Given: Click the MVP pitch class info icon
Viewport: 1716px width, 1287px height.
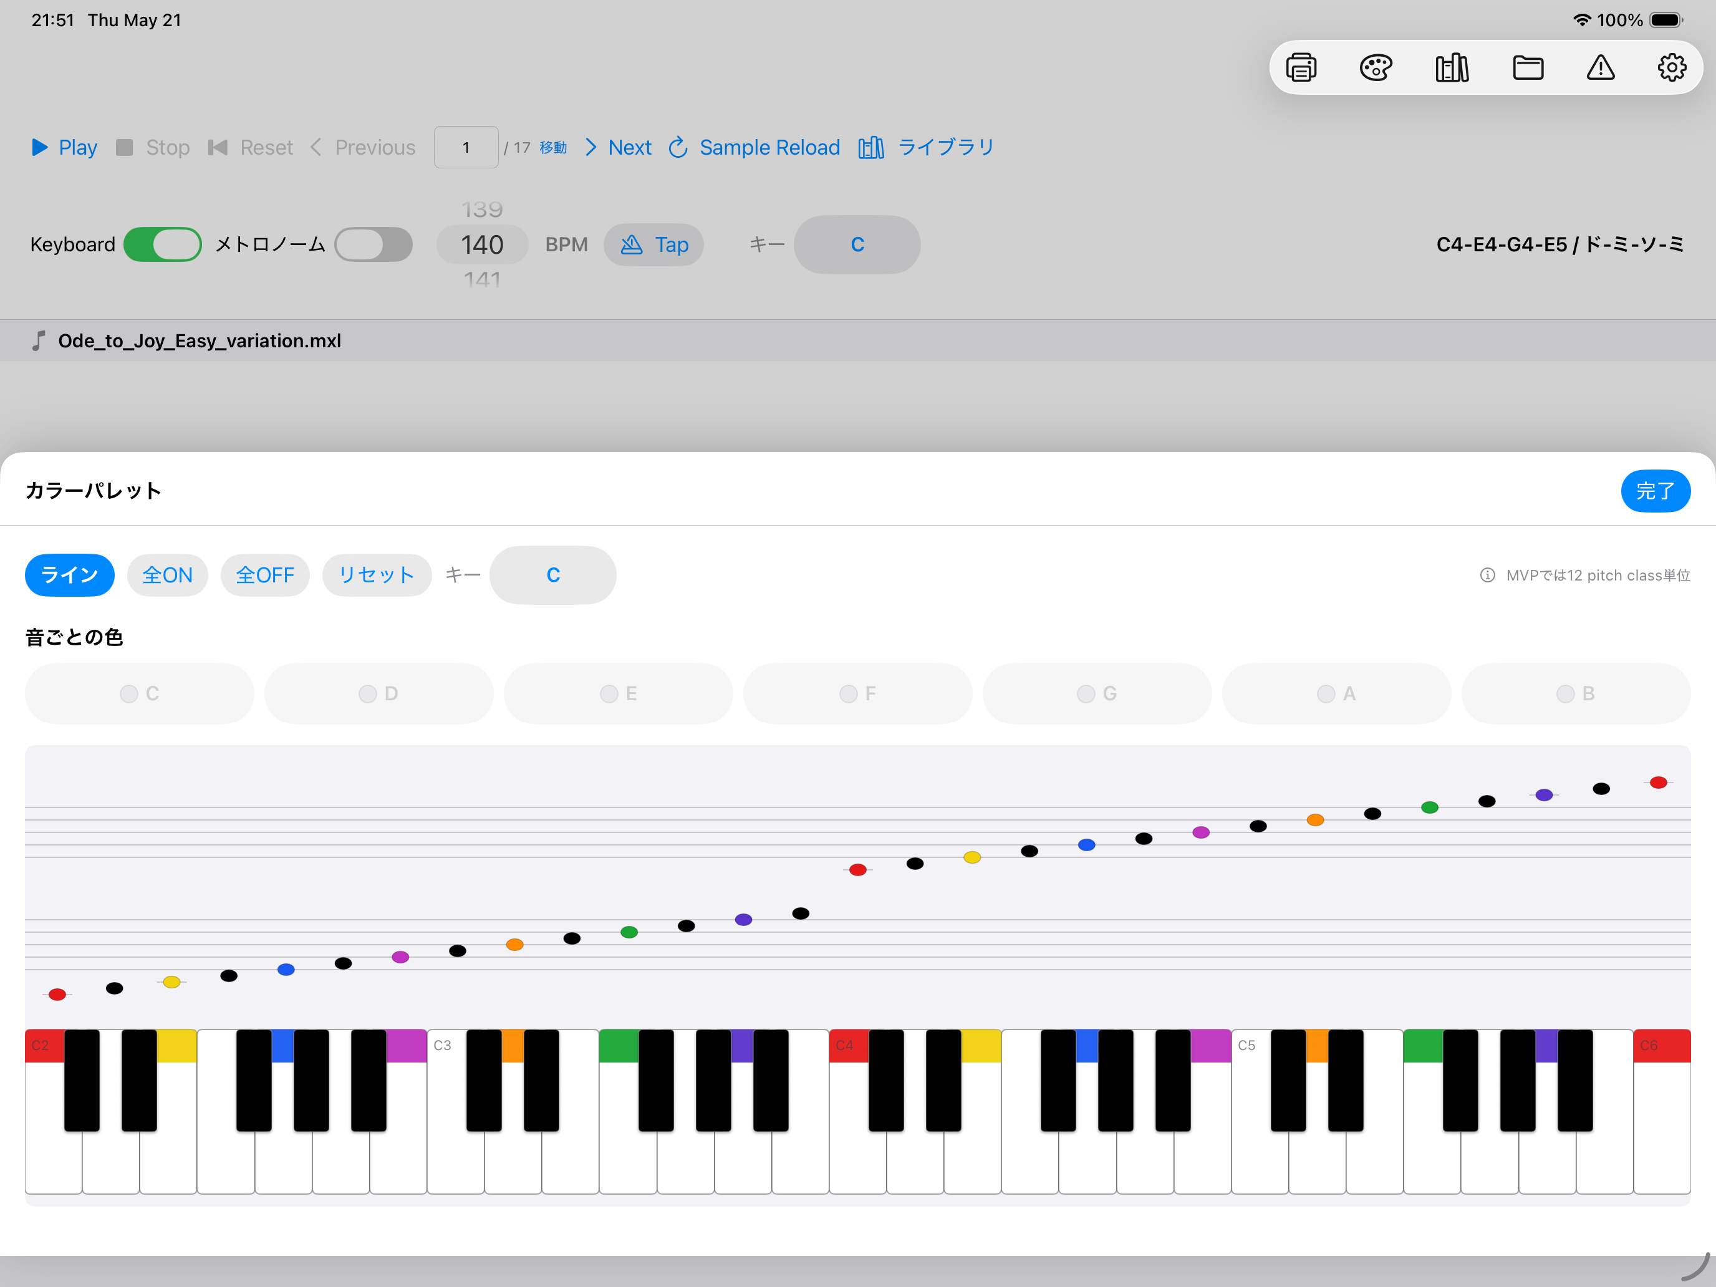Looking at the screenshot, I should click(x=1487, y=575).
